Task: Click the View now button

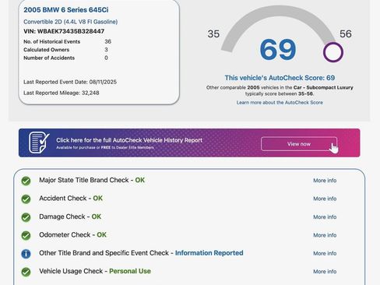Action: [299, 144]
